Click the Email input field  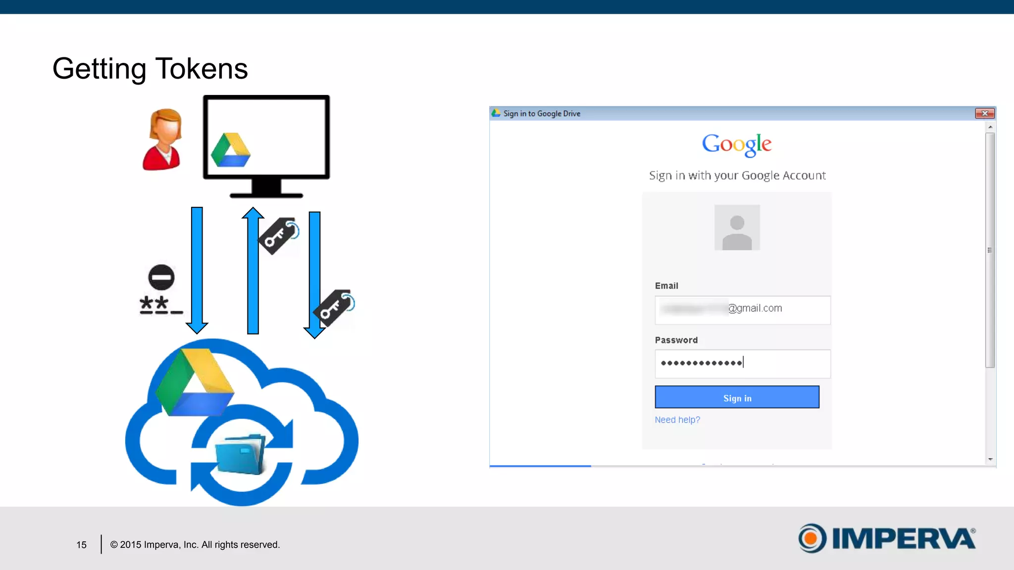(x=742, y=310)
